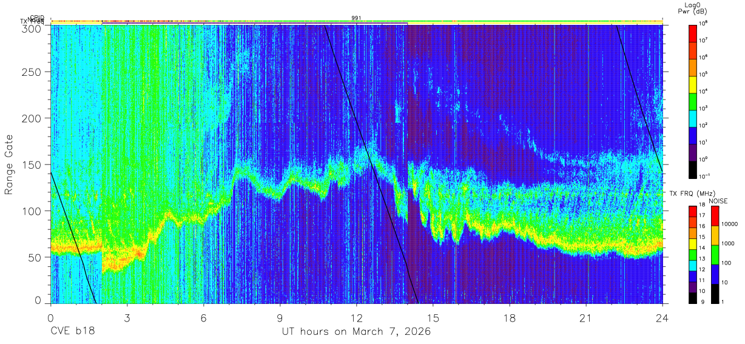Screen dimensions: 745x344
Task: Click the 'NOISE' colorbar title
Action: (x=719, y=201)
